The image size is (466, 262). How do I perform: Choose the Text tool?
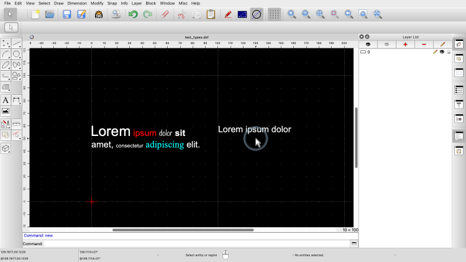pos(6,100)
